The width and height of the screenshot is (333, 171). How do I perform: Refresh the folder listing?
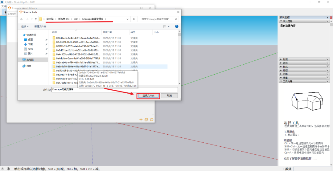(134, 19)
